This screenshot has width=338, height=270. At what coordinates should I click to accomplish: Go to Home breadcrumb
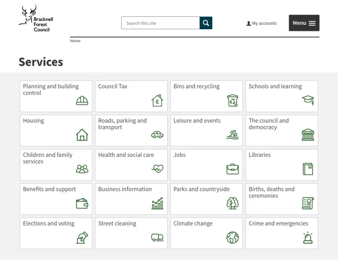[75, 41]
